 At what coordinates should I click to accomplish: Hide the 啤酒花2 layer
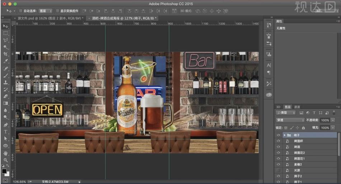[x=278, y=153]
